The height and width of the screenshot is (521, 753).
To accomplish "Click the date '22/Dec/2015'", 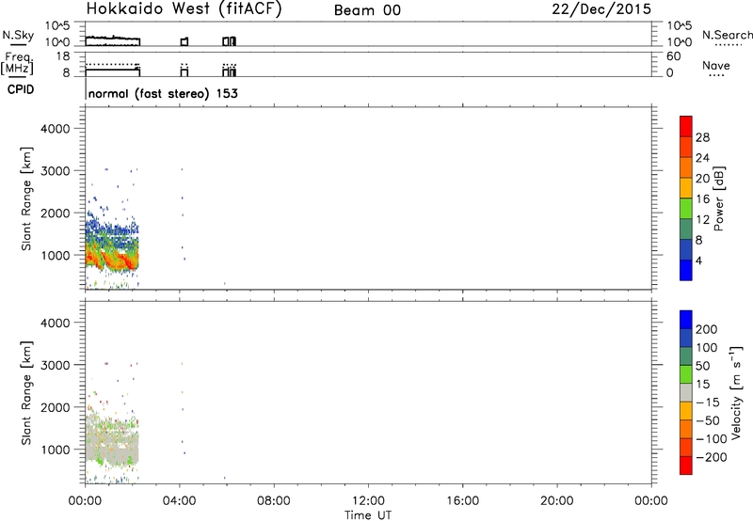I will 601,9.
